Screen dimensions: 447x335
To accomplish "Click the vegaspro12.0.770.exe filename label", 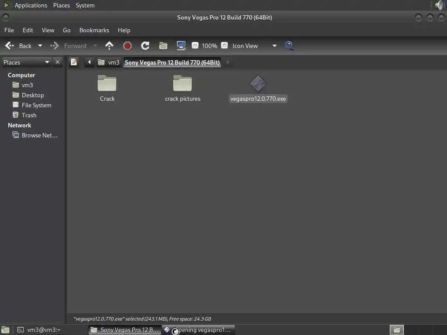I will click(x=258, y=99).
